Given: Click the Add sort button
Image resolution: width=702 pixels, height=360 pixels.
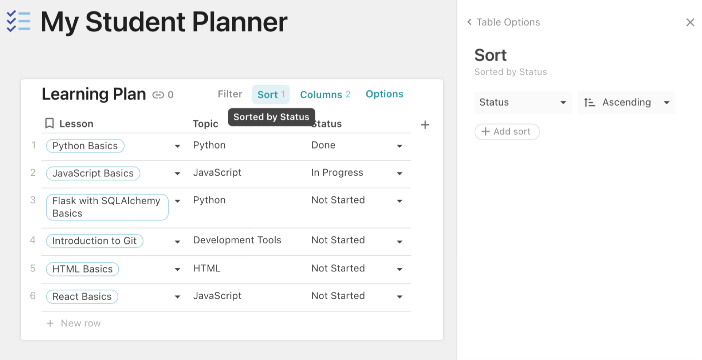Looking at the screenshot, I should pyautogui.click(x=507, y=132).
